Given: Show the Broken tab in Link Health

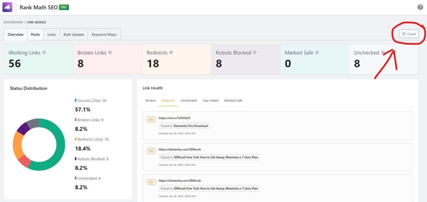Looking at the screenshot, I should [151, 101].
